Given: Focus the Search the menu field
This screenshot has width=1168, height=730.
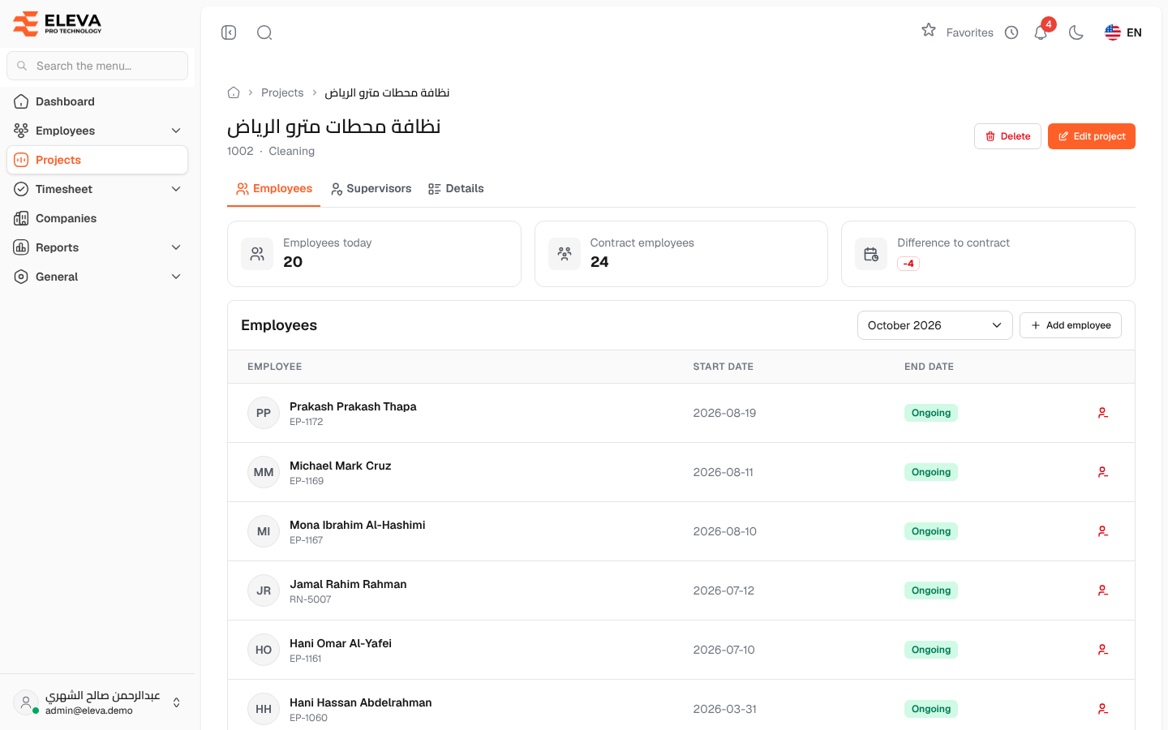Looking at the screenshot, I should coord(97,66).
